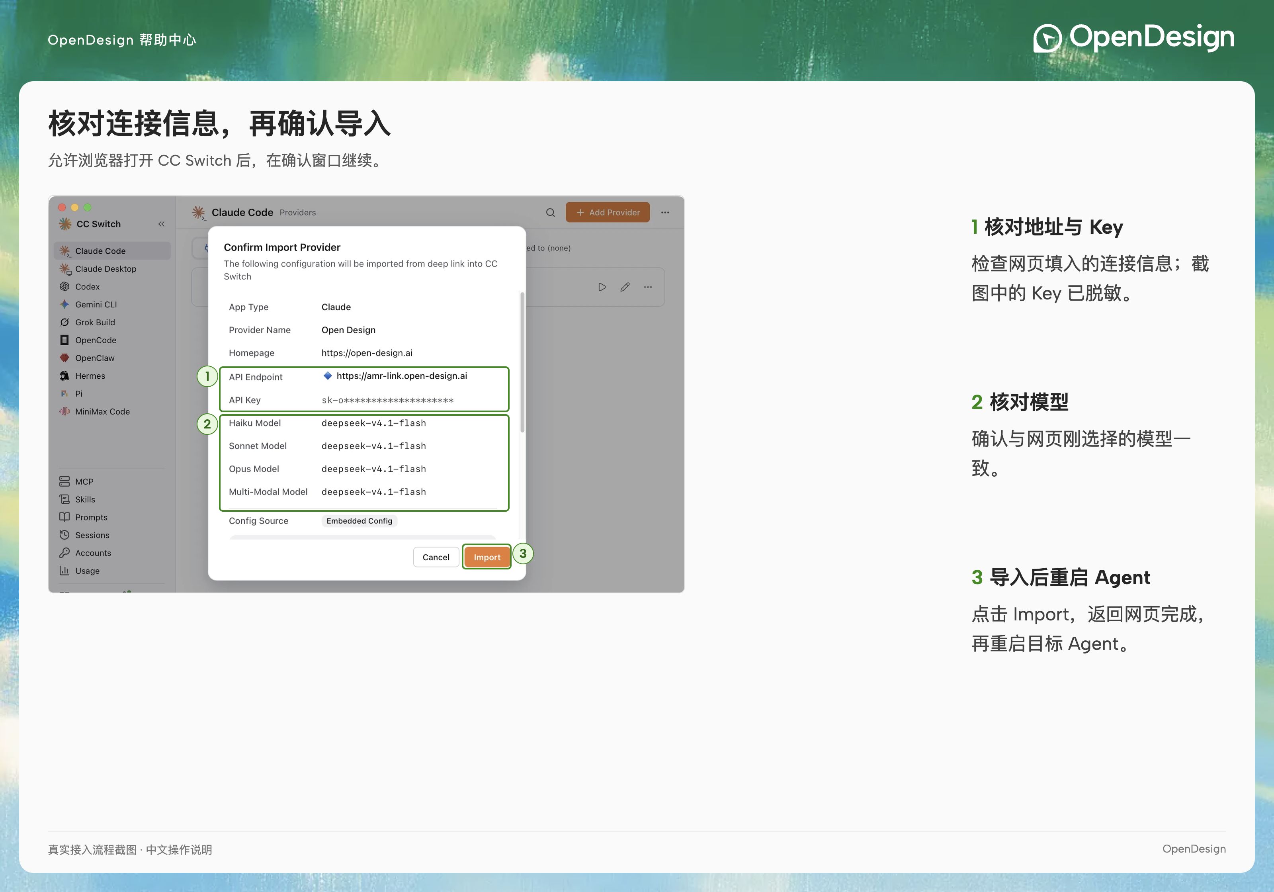The width and height of the screenshot is (1274, 892).
Task: Click the API Endpoint URL value
Action: (402, 376)
